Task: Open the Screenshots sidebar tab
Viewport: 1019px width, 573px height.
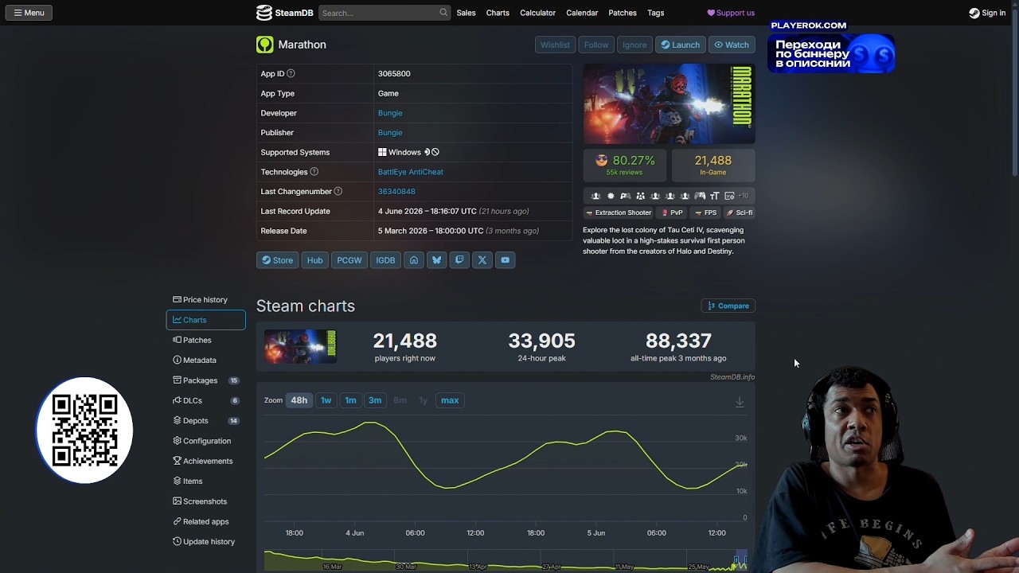Action: point(205,501)
